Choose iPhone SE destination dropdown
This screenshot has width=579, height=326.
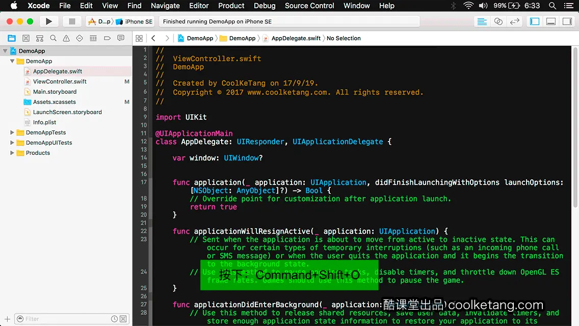pos(135,21)
